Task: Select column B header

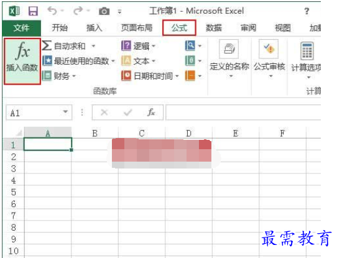Action: click(95, 133)
